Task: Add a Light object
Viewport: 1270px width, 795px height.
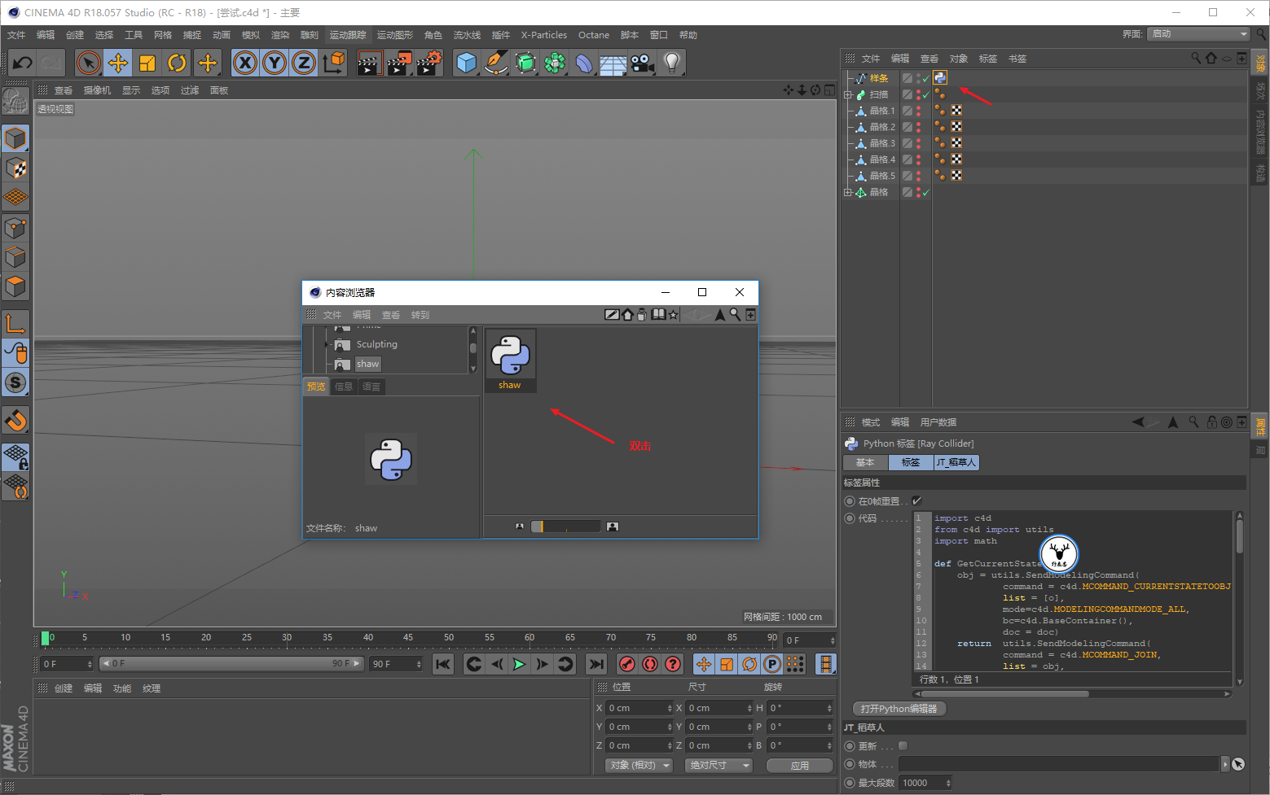Action: [x=671, y=63]
